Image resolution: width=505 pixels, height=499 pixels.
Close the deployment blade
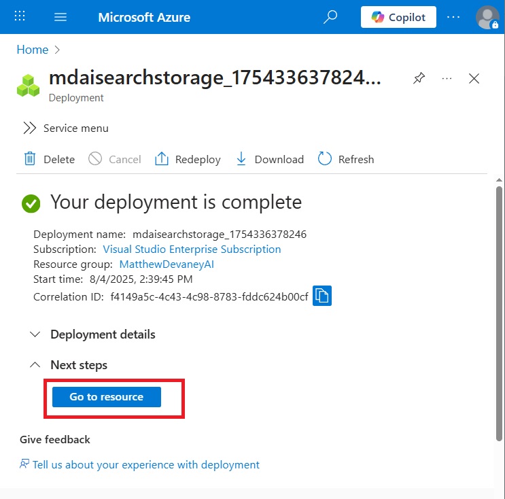tap(474, 79)
